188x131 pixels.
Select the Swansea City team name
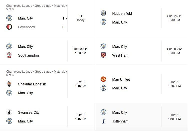point(29,112)
